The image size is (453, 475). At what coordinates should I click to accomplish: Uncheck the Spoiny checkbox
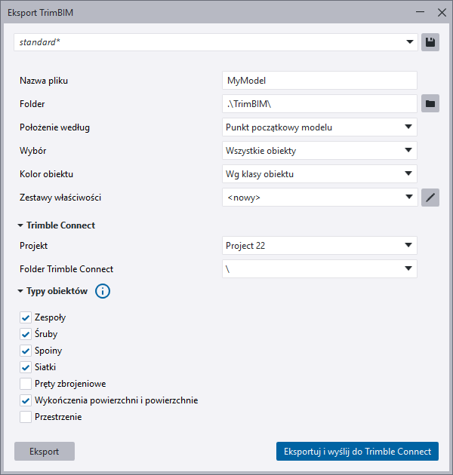pyautogui.click(x=26, y=351)
